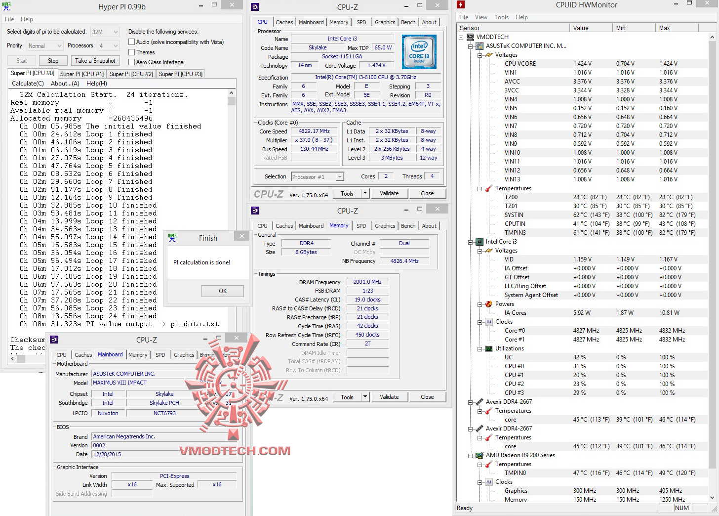719x516 pixels.
Task: Click the Take a Snapshot button
Action: point(95,61)
